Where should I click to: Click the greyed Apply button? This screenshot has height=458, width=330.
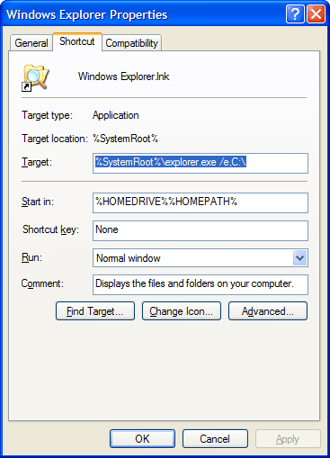pos(288,439)
